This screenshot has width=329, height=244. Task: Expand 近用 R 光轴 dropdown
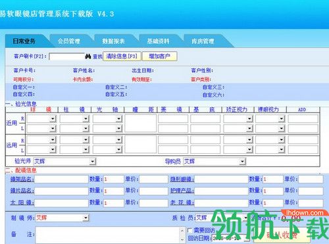point(118,119)
